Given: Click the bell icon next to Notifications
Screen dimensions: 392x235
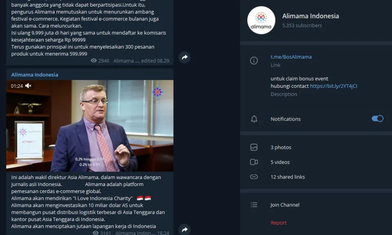Looking at the screenshot, I should point(254,119).
